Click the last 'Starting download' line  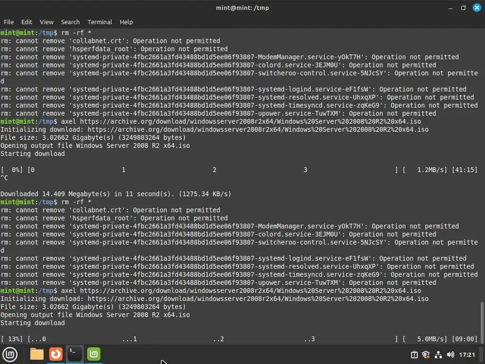pos(33,323)
